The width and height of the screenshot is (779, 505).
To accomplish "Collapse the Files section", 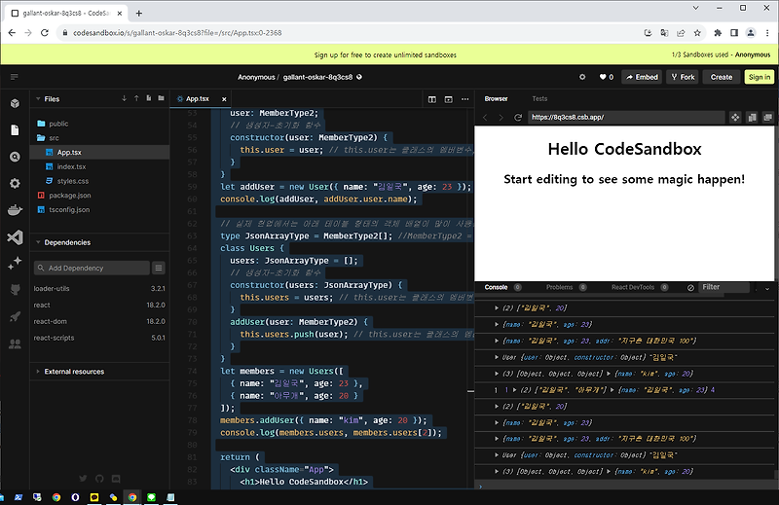I will (38, 99).
